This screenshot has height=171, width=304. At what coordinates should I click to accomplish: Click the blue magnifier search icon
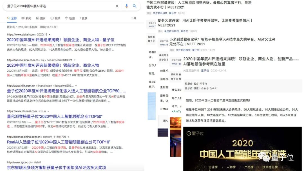click(x=134, y=6)
